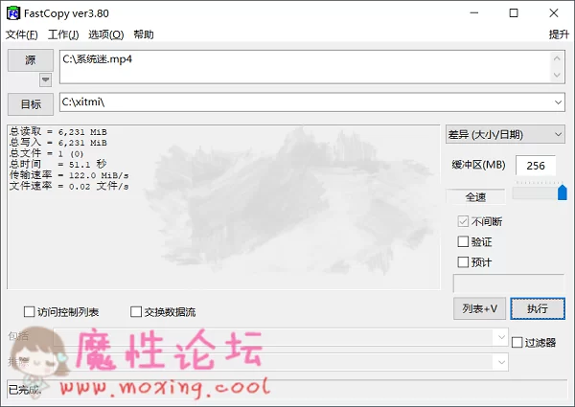This screenshot has height=407, width=575.
Task: Click the 总时间 = 51.1 秒 line
Action: tap(58, 164)
